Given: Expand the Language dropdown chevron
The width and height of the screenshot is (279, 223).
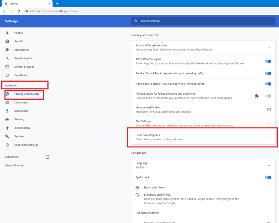Looking at the screenshot, I should pyautogui.click(x=269, y=165).
